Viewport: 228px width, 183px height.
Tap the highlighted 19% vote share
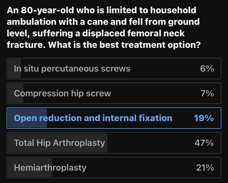204,118
